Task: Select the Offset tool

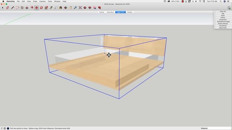Action: pos(32,8)
